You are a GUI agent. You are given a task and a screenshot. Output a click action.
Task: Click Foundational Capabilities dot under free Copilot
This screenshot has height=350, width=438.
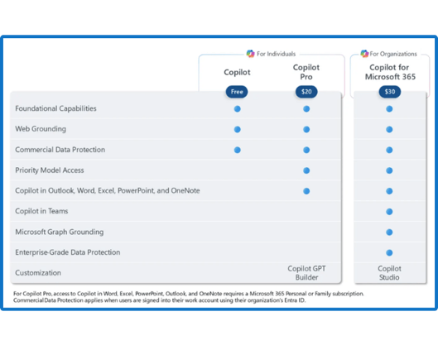(237, 109)
